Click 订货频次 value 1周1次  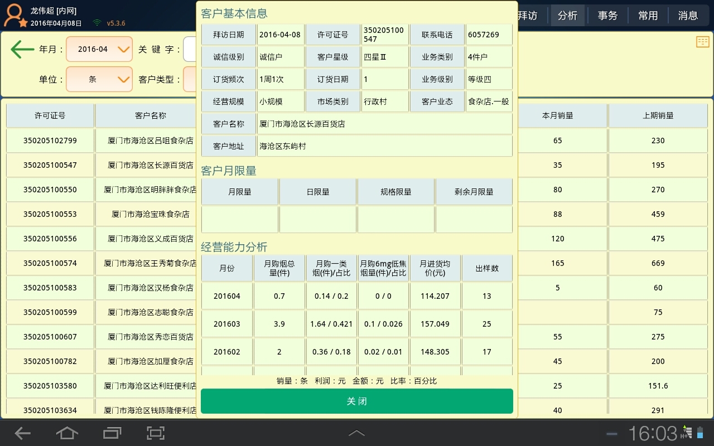tap(272, 79)
